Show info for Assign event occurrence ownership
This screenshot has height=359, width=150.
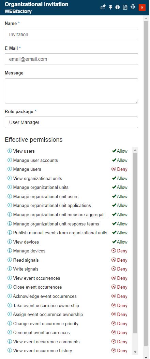pos(10,314)
